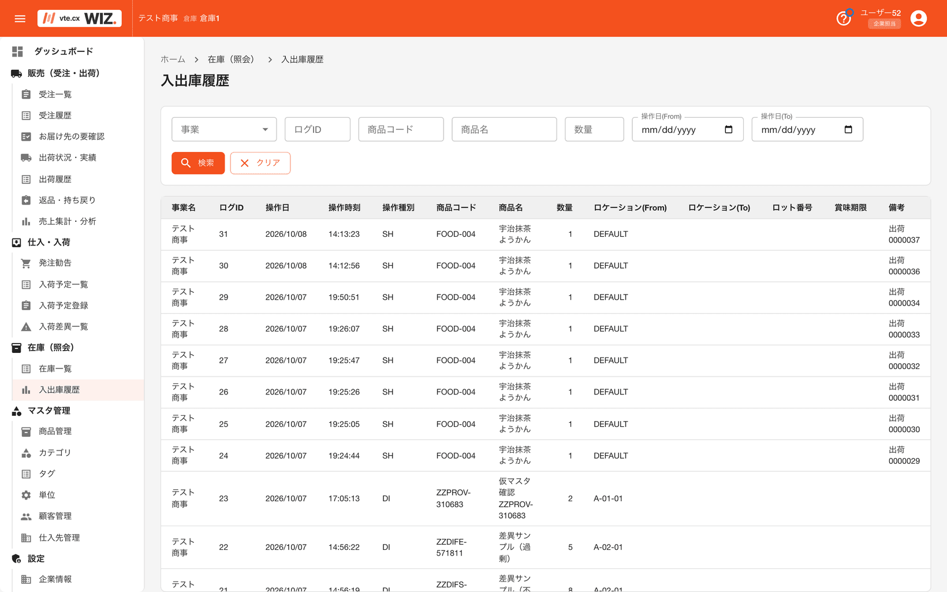
Task: Collapse the 設定 section
Action: [36, 559]
